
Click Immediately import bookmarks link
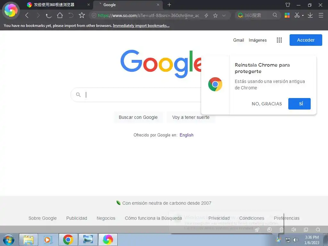tap(141, 26)
